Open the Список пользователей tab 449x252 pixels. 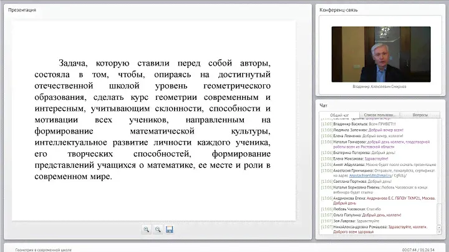click(x=379, y=115)
